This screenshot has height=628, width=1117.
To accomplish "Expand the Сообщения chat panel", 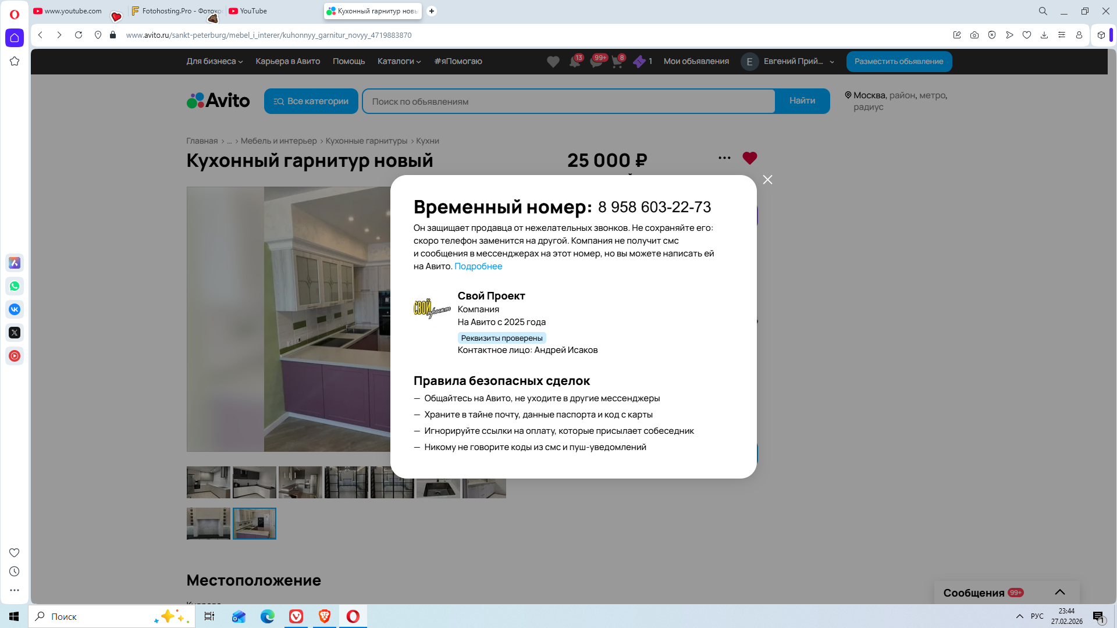I will pos(1059,592).
